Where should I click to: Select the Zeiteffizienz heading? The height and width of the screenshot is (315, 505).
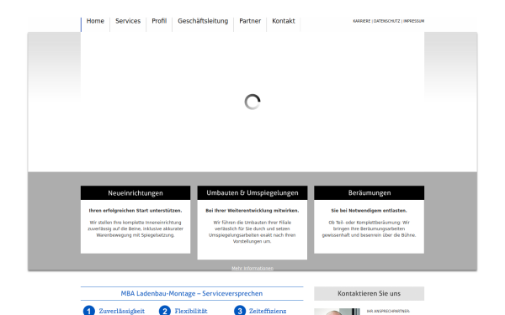(x=268, y=311)
